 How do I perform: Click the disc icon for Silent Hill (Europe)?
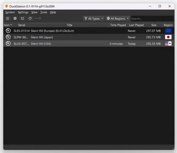coord(8,31)
